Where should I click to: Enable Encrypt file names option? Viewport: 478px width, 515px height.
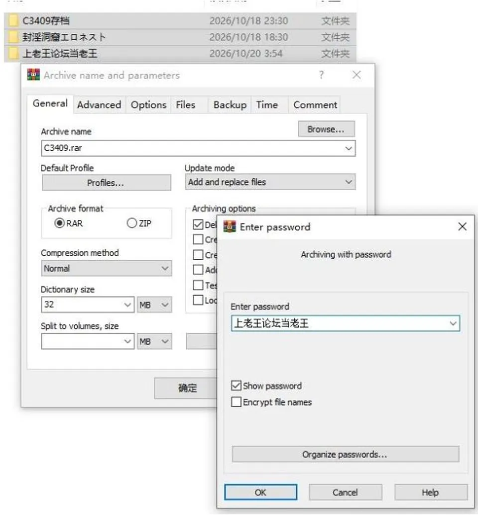[236, 402]
